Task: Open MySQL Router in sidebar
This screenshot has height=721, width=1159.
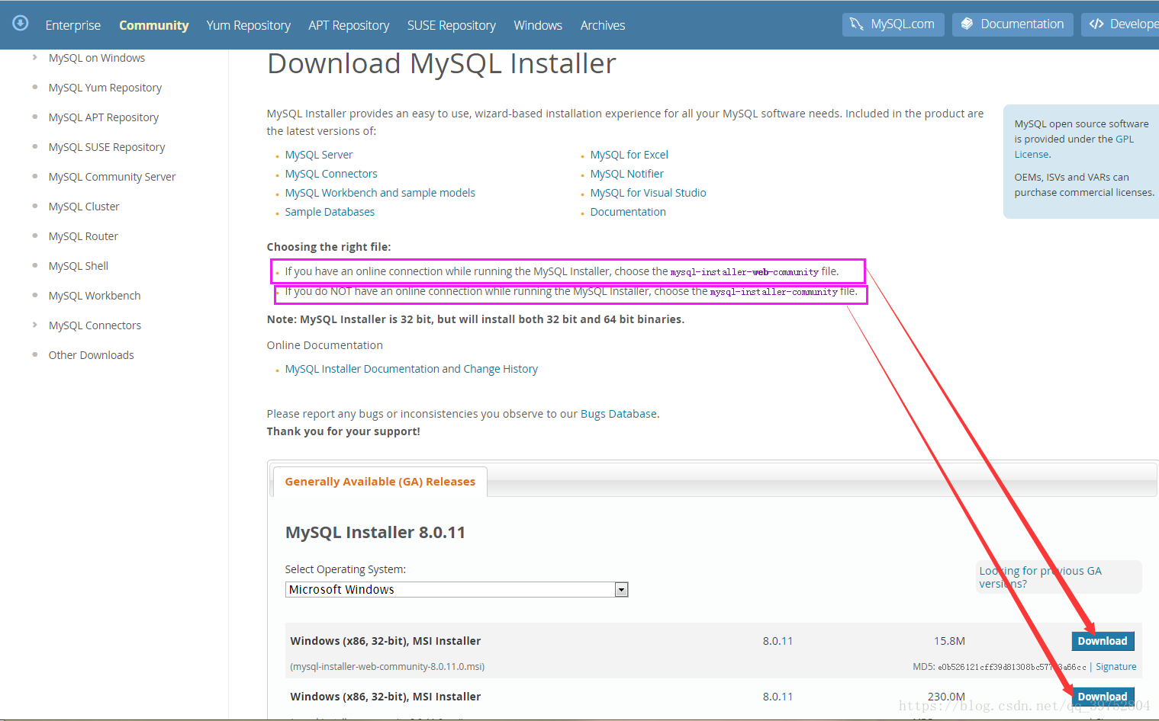Action: click(82, 236)
